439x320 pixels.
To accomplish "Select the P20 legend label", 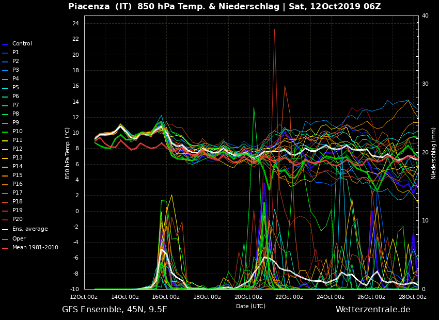I will [x=17, y=219].
